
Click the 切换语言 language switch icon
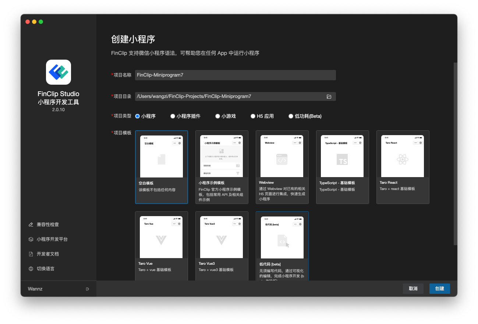click(x=31, y=268)
